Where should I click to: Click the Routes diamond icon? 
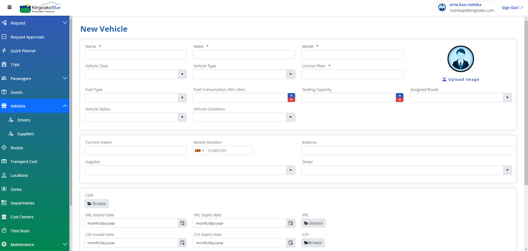[4, 148]
